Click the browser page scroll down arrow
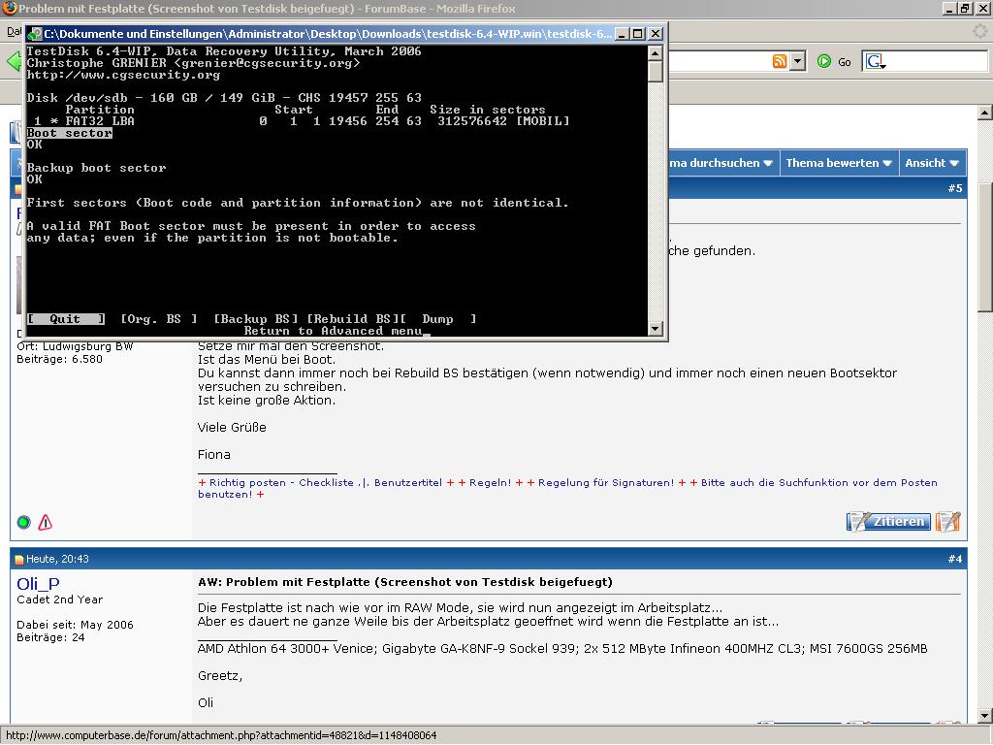The height and width of the screenshot is (745, 993). coord(985,717)
